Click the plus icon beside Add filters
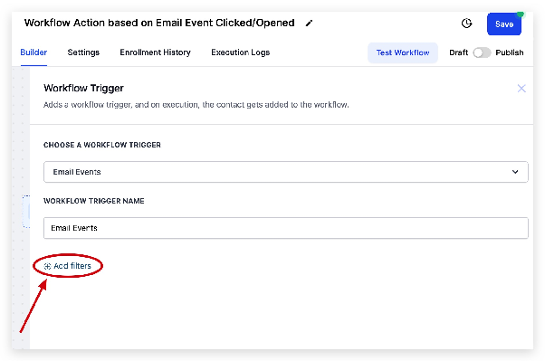The width and height of the screenshot is (545, 361). click(47, 266)
